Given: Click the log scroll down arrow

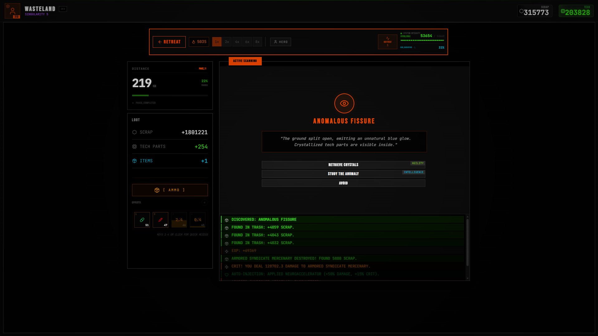Looking at the screenshot, I should 467,278.
